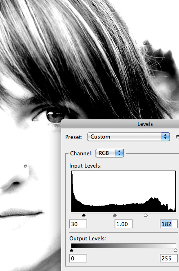The height and width of the screenshot is (271, 179).
Task: Select the white point input slider triangle
Action: click(146, 215)
